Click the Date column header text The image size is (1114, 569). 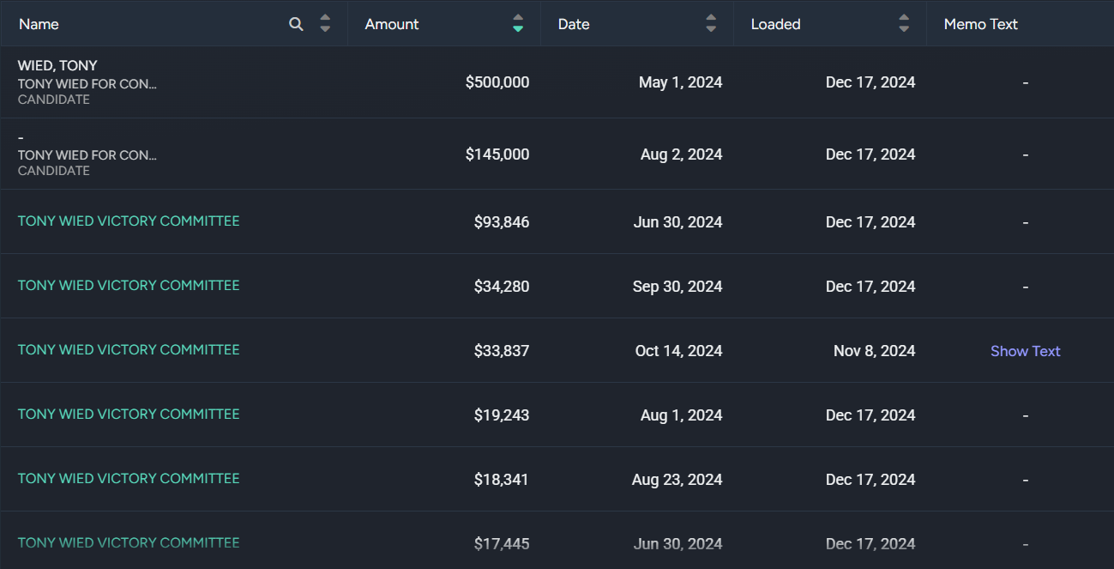pyautogui.click(x=574, y=24)
